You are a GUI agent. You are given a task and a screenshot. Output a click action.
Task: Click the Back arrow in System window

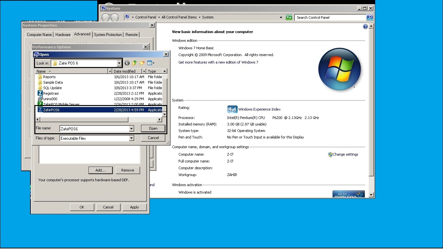coord(105,17)
